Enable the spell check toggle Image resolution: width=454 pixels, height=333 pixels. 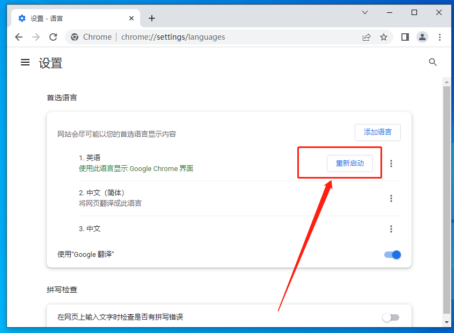[391, 317]
